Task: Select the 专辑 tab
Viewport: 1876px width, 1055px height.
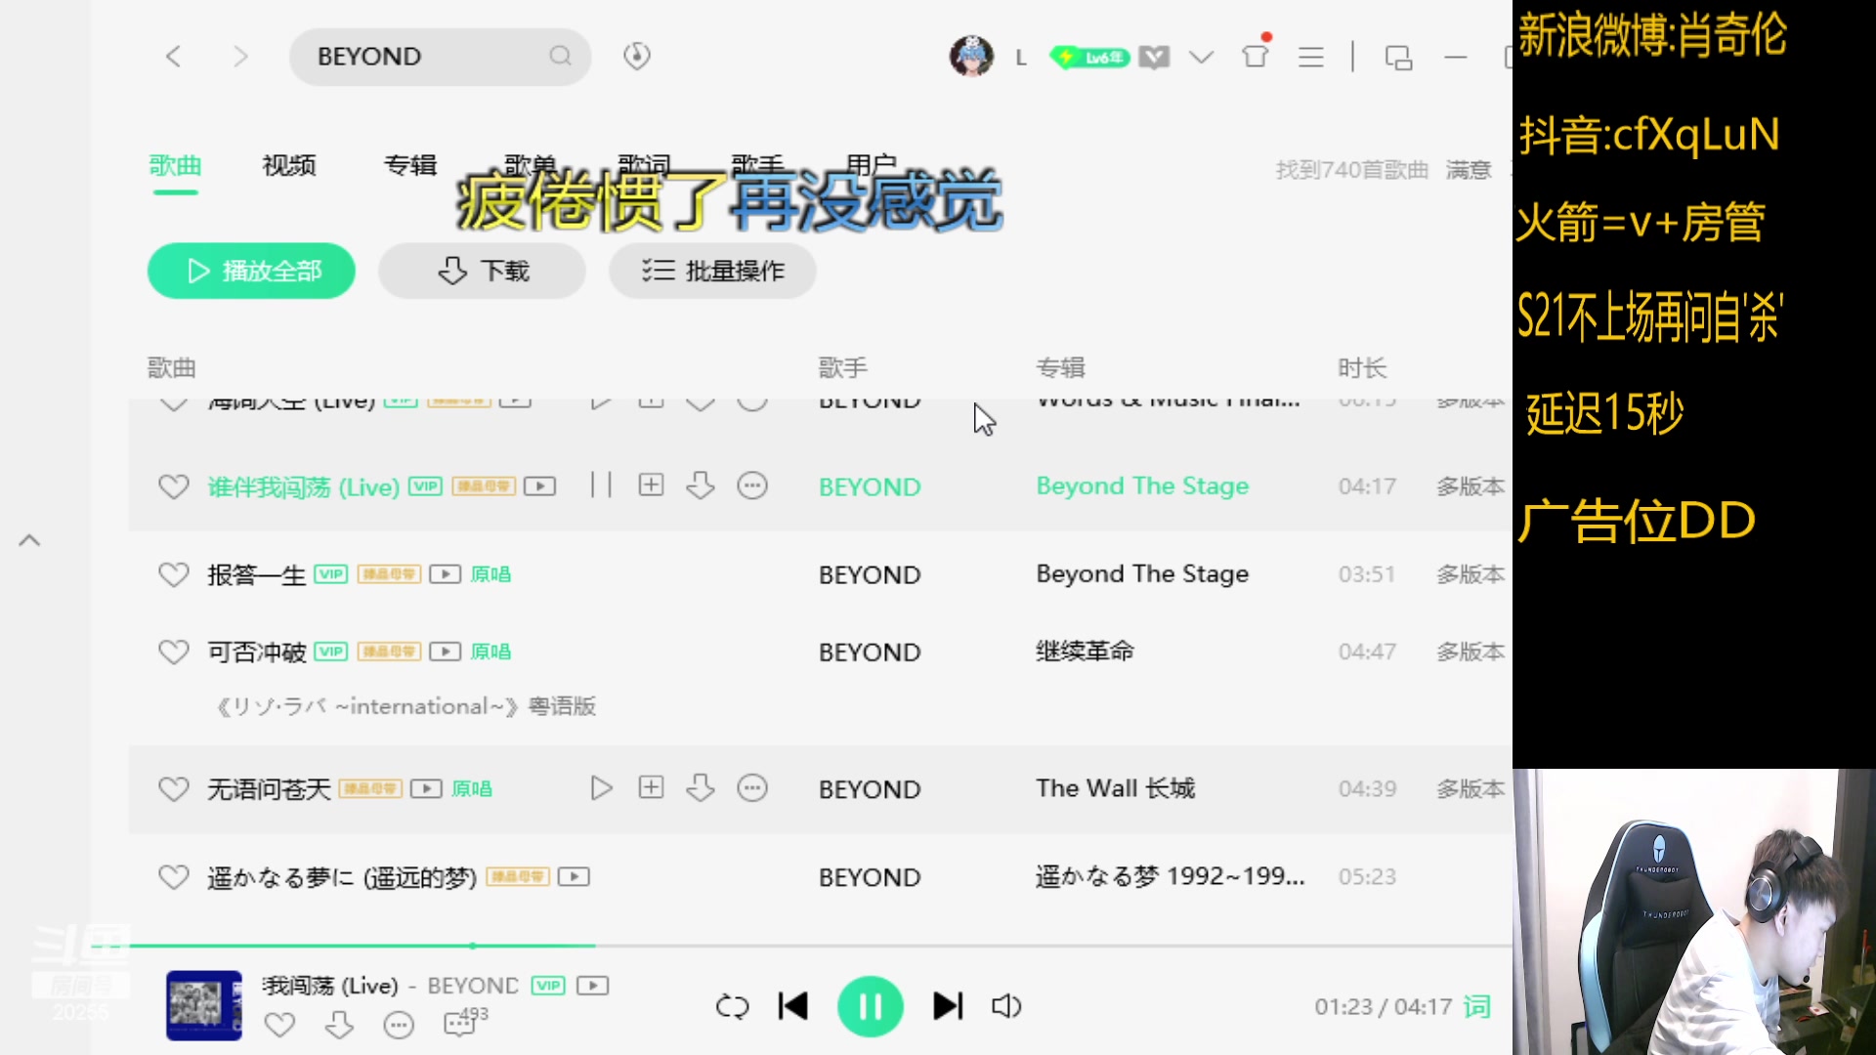Action: point(410,166)
